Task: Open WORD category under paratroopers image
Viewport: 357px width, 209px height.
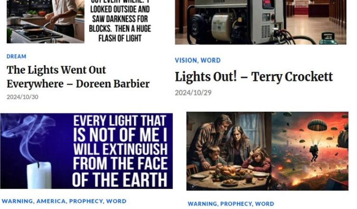Action: 264,203
